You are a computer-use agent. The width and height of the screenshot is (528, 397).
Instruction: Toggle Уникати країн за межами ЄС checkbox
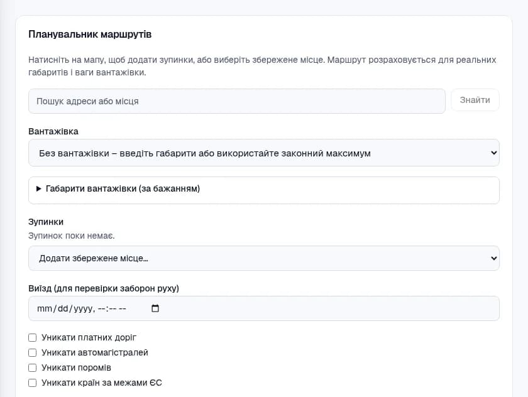(32, 383)
